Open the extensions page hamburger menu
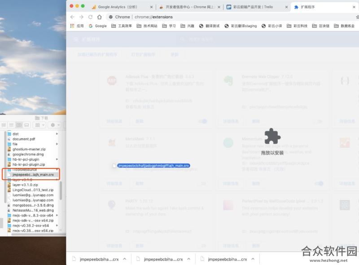 (75, 40)
